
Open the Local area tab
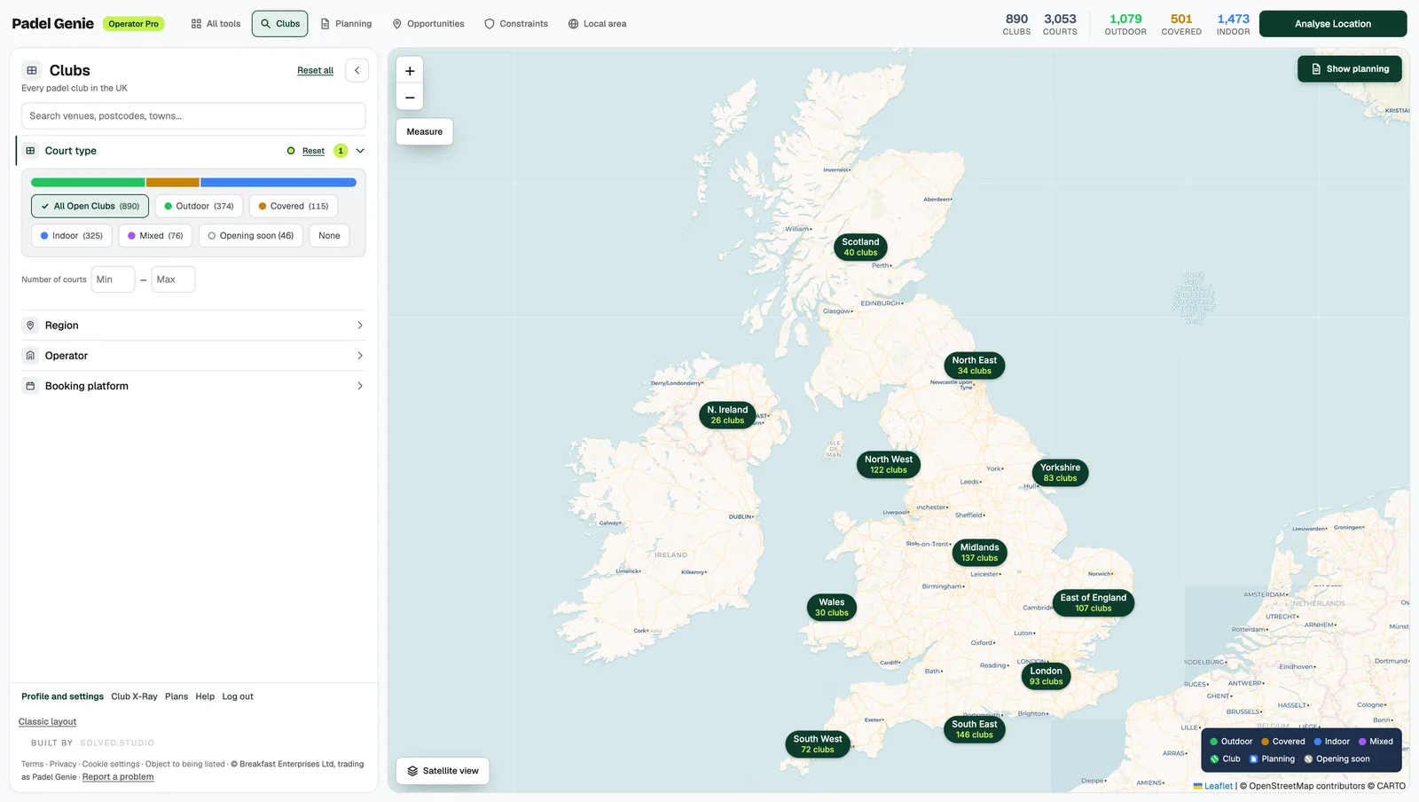click(x=597, y=24)
